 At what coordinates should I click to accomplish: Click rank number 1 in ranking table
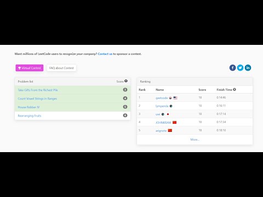[x=139, y=97]
